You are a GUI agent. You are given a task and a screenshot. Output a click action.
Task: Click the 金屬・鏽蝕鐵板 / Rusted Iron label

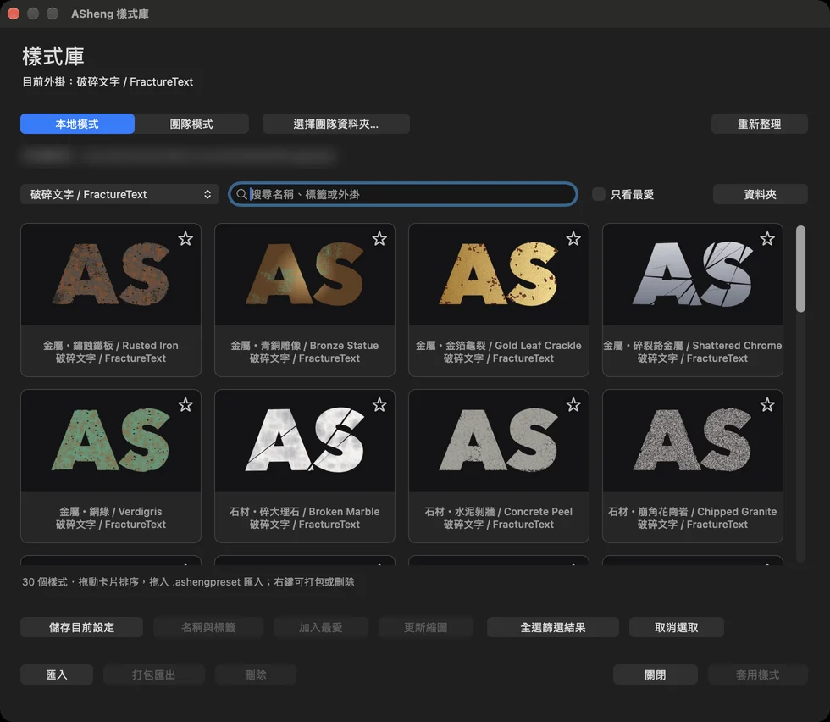(x=111, y=346)
